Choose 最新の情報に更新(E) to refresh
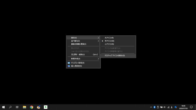This screenshot has width=196, height=110. pos(83,44)
